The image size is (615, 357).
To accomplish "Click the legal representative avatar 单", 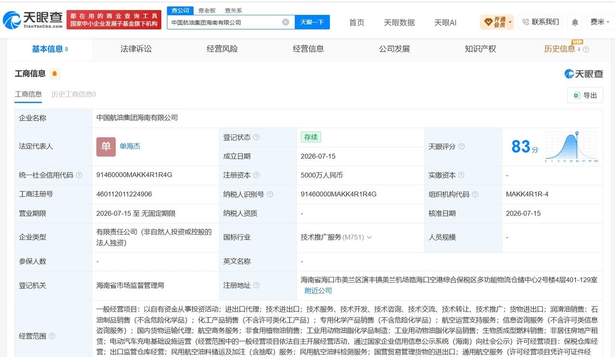I will (106, 147).
